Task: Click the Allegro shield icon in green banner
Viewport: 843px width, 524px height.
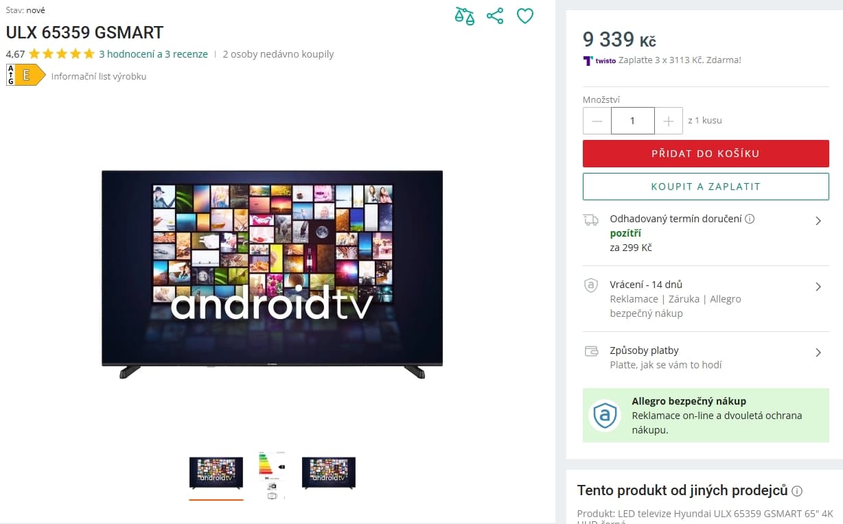Action: pyautogui.click(x=605, y=415)
